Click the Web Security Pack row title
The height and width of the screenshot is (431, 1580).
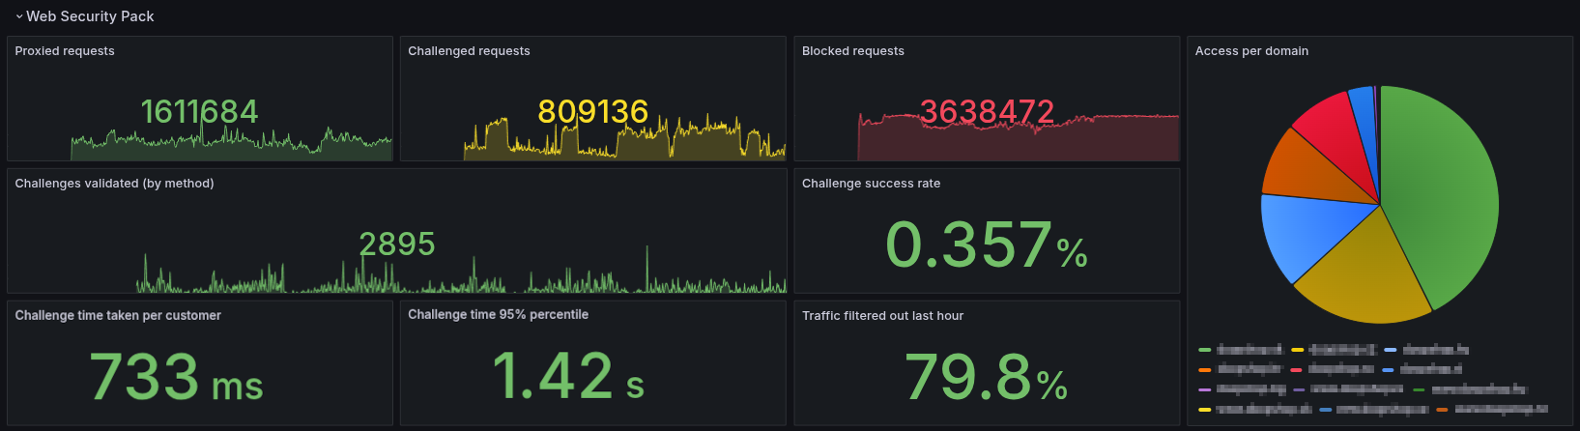point(90,16)
